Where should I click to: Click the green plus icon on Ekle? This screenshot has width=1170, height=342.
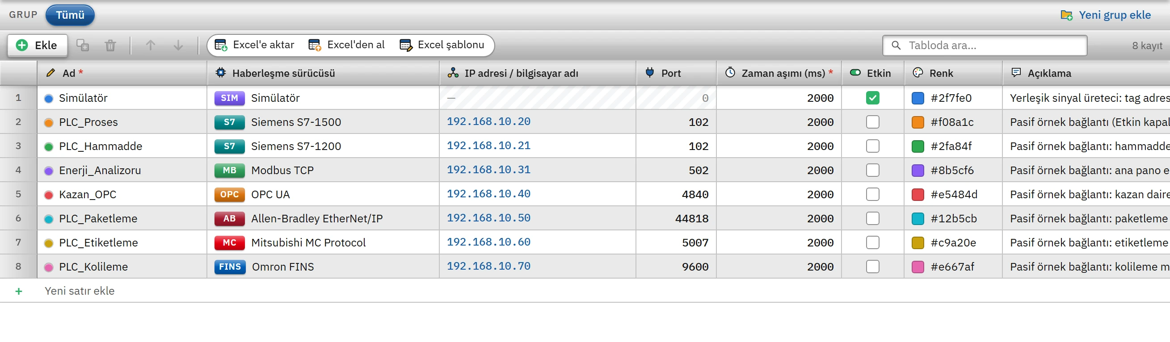click(22, 46)
